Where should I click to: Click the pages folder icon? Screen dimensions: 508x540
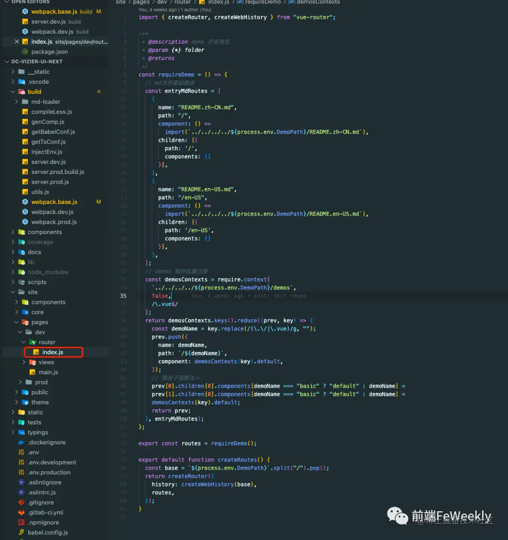click(25, 322)
